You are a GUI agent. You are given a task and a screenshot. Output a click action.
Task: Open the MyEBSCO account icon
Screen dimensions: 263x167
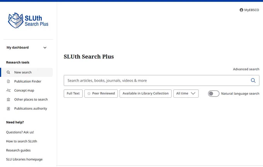pos(241,10)
